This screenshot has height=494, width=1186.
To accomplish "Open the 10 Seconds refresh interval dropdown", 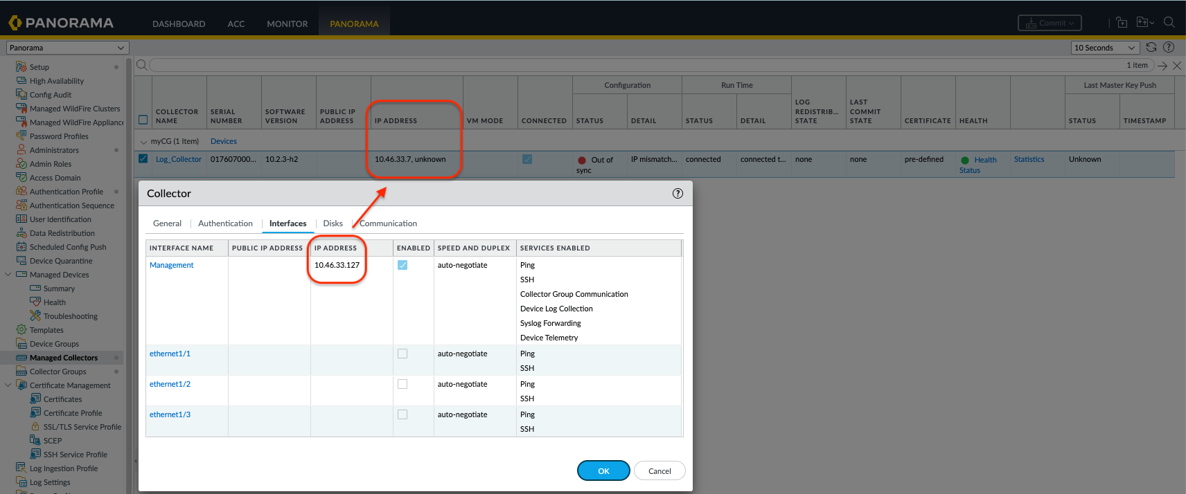I will [x=1105, y=48].
